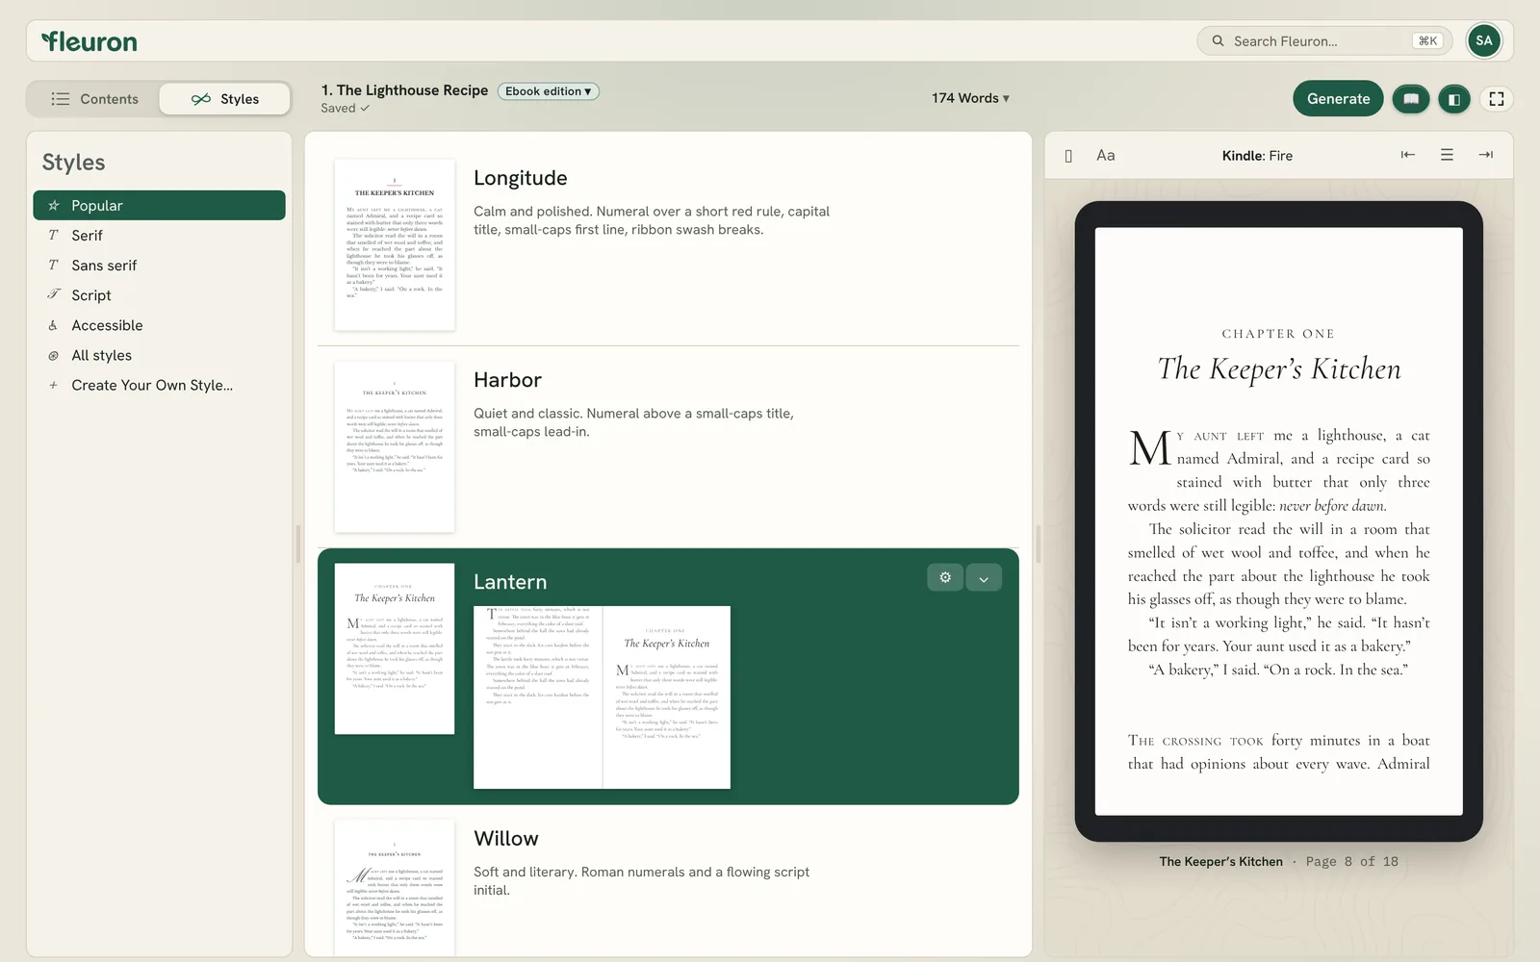1540x962 pixels.
Task: Click the Accessible category icon
Action: 53,325
